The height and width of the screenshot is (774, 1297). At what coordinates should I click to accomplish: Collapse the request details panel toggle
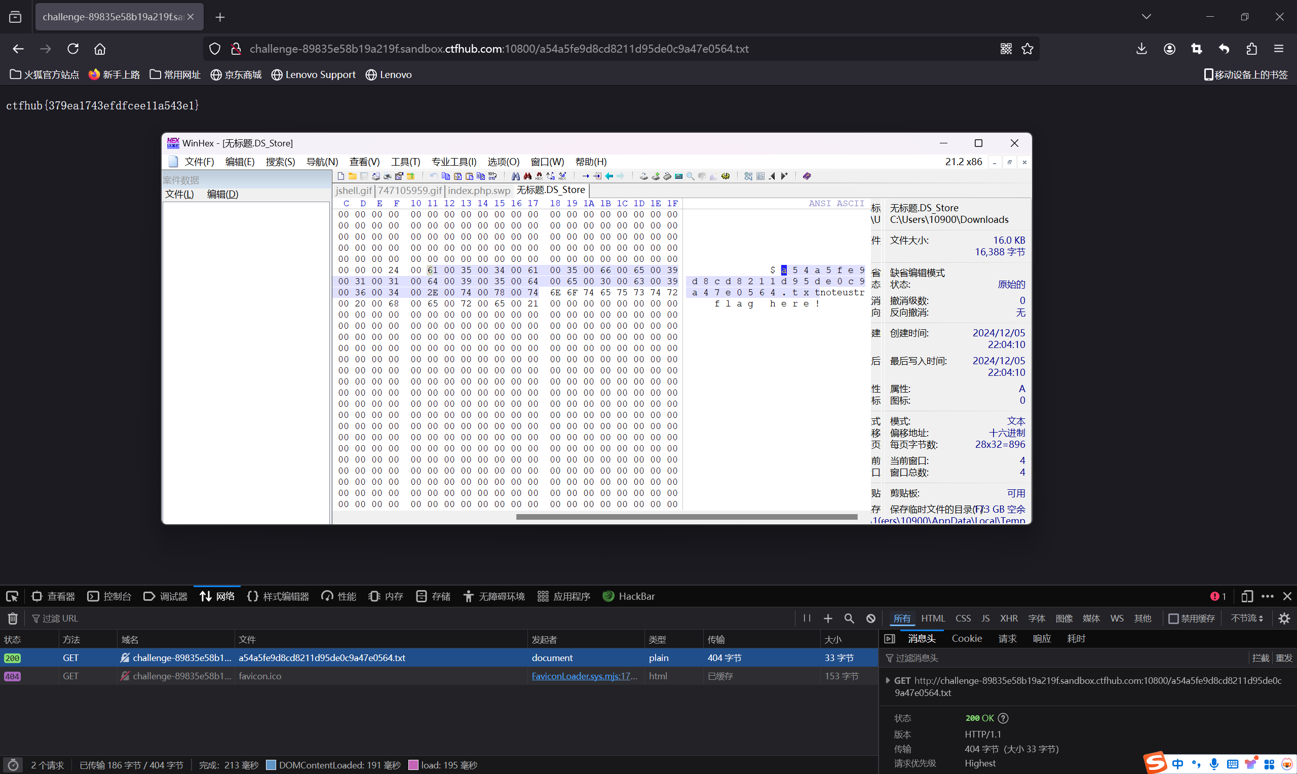click(890, 639)
